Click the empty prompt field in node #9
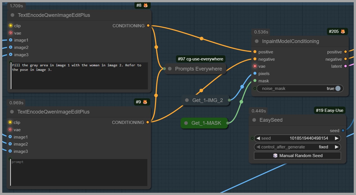The width and height of the screenshot is (356, 195). point(79,172)
